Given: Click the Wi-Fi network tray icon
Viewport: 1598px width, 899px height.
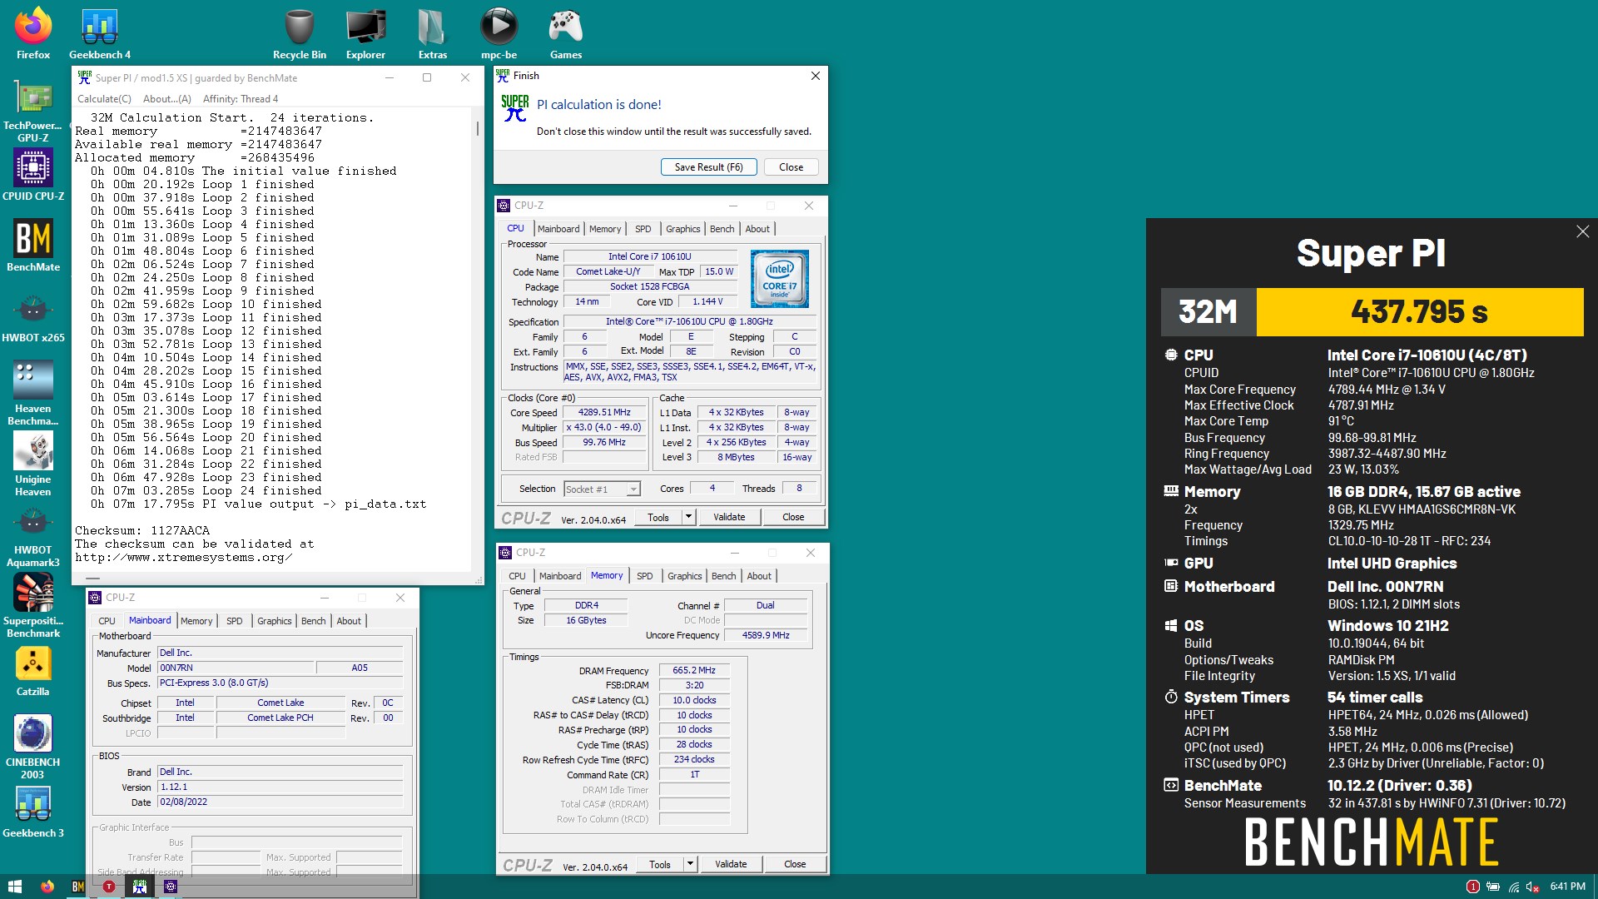Looking at the screenshot, I should tap(1514, 887).
